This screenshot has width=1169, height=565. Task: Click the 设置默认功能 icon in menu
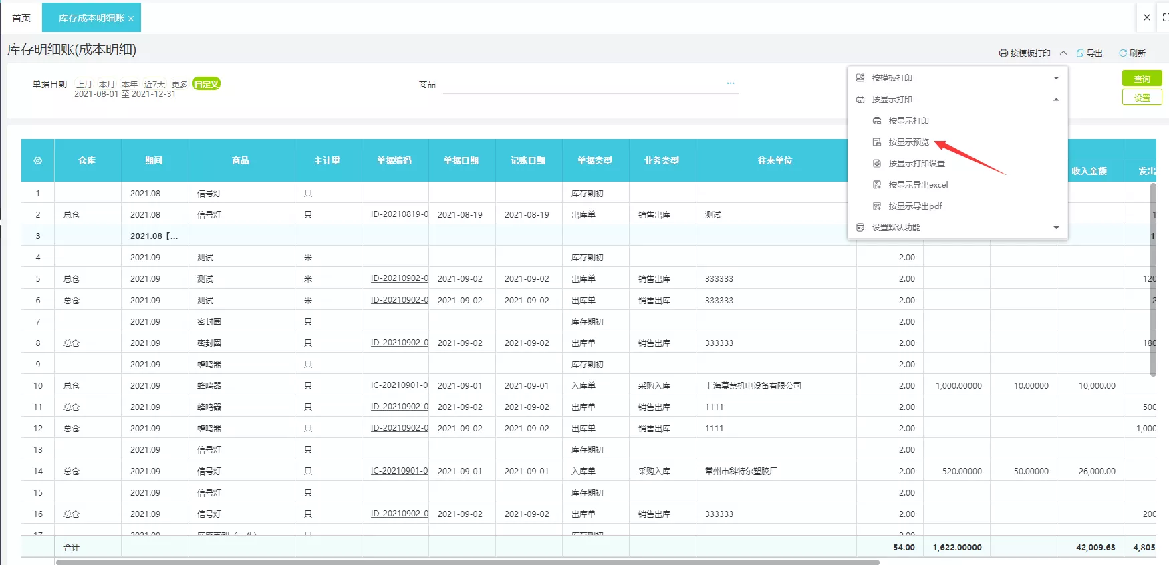coord(860,228)
